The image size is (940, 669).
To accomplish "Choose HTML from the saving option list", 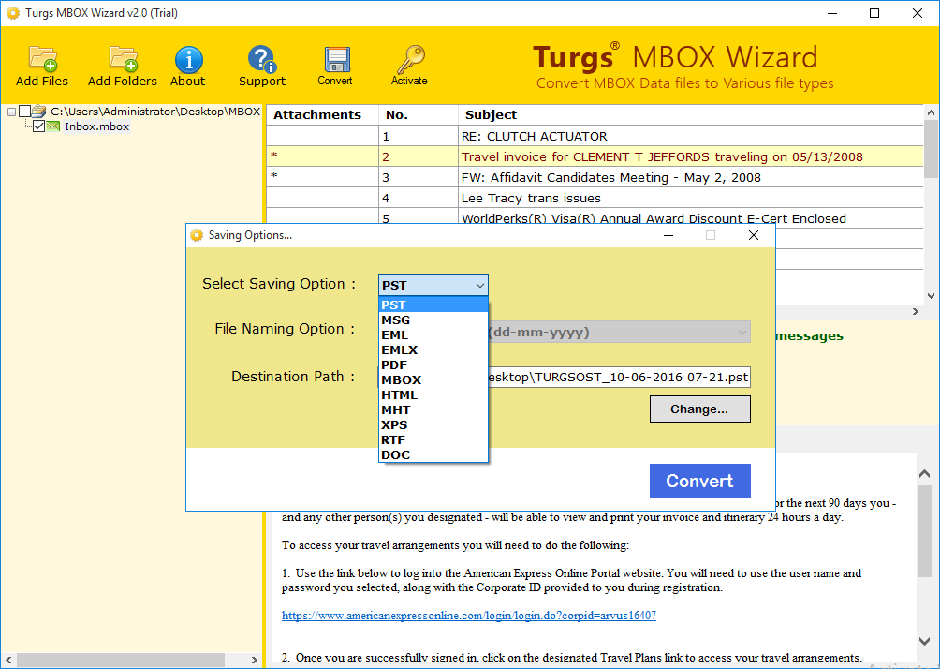I will tap(434, 394).
